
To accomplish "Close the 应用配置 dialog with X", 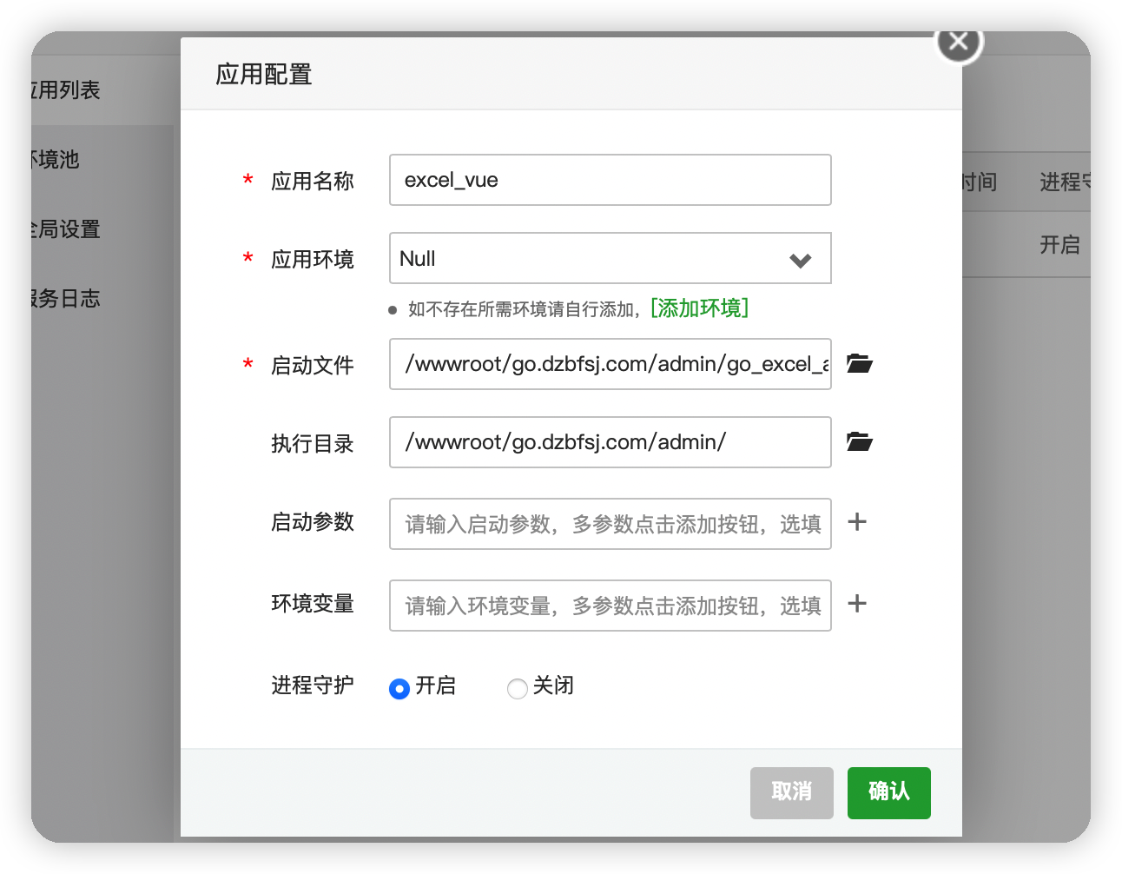I will pyautogui.click(x=959, y=42).
